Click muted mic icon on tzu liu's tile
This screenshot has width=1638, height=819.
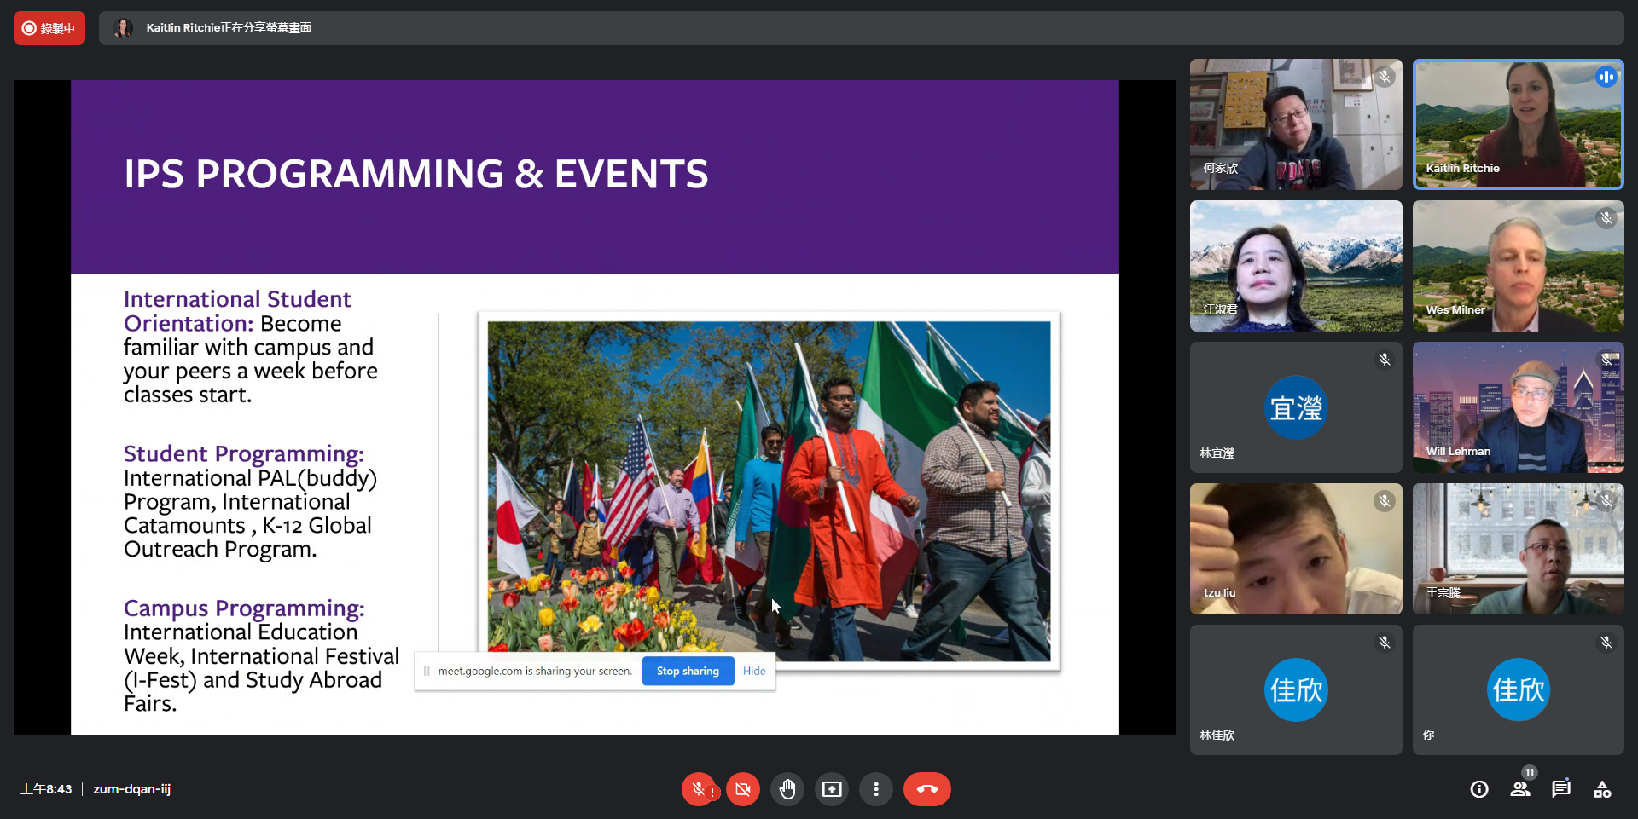click(1385, 501)
